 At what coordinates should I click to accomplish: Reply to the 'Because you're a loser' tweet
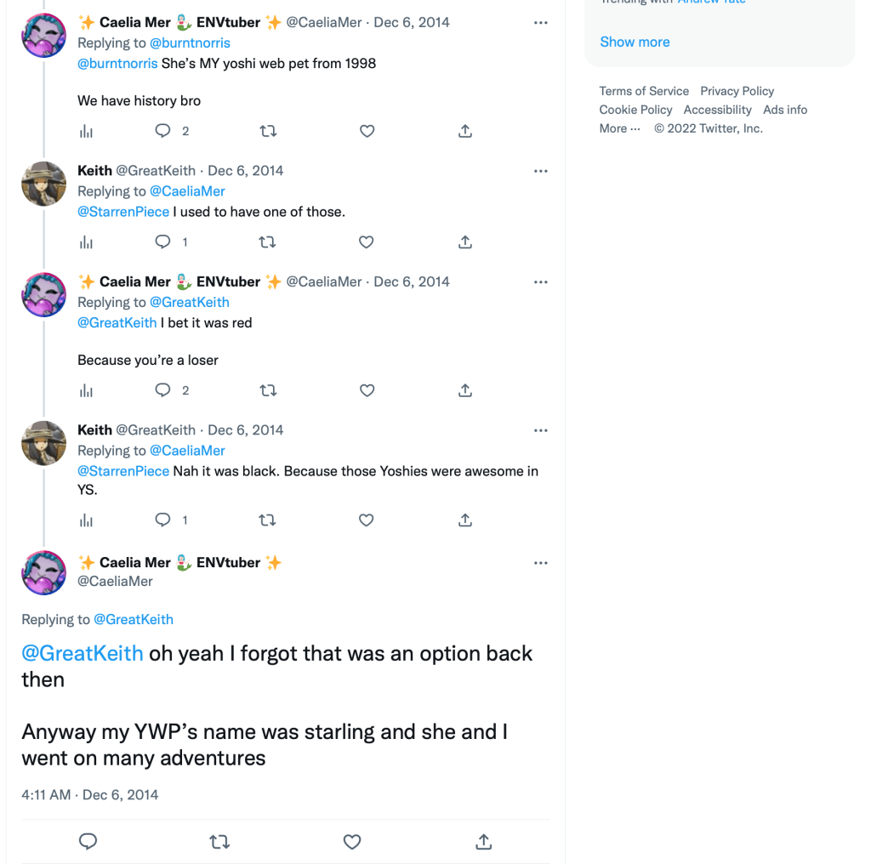pyautogui.click(x=163, y=390)
